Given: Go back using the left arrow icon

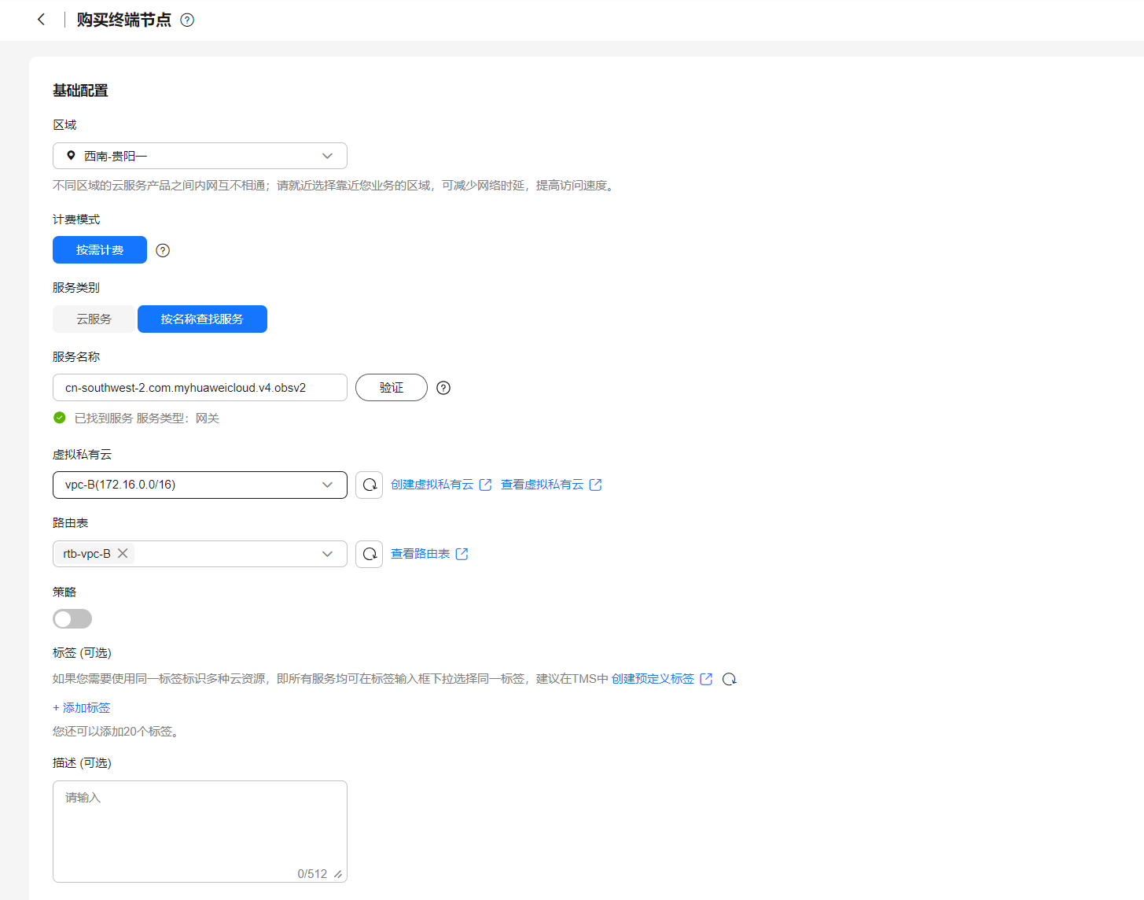Looking at the screenshot, I should point(41,20).
